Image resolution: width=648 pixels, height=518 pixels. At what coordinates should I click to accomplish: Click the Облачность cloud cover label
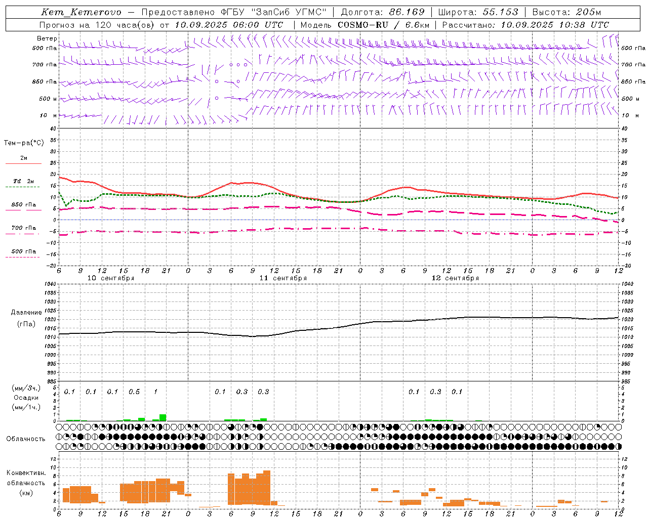pyautogui.click(x=26, y=439)
